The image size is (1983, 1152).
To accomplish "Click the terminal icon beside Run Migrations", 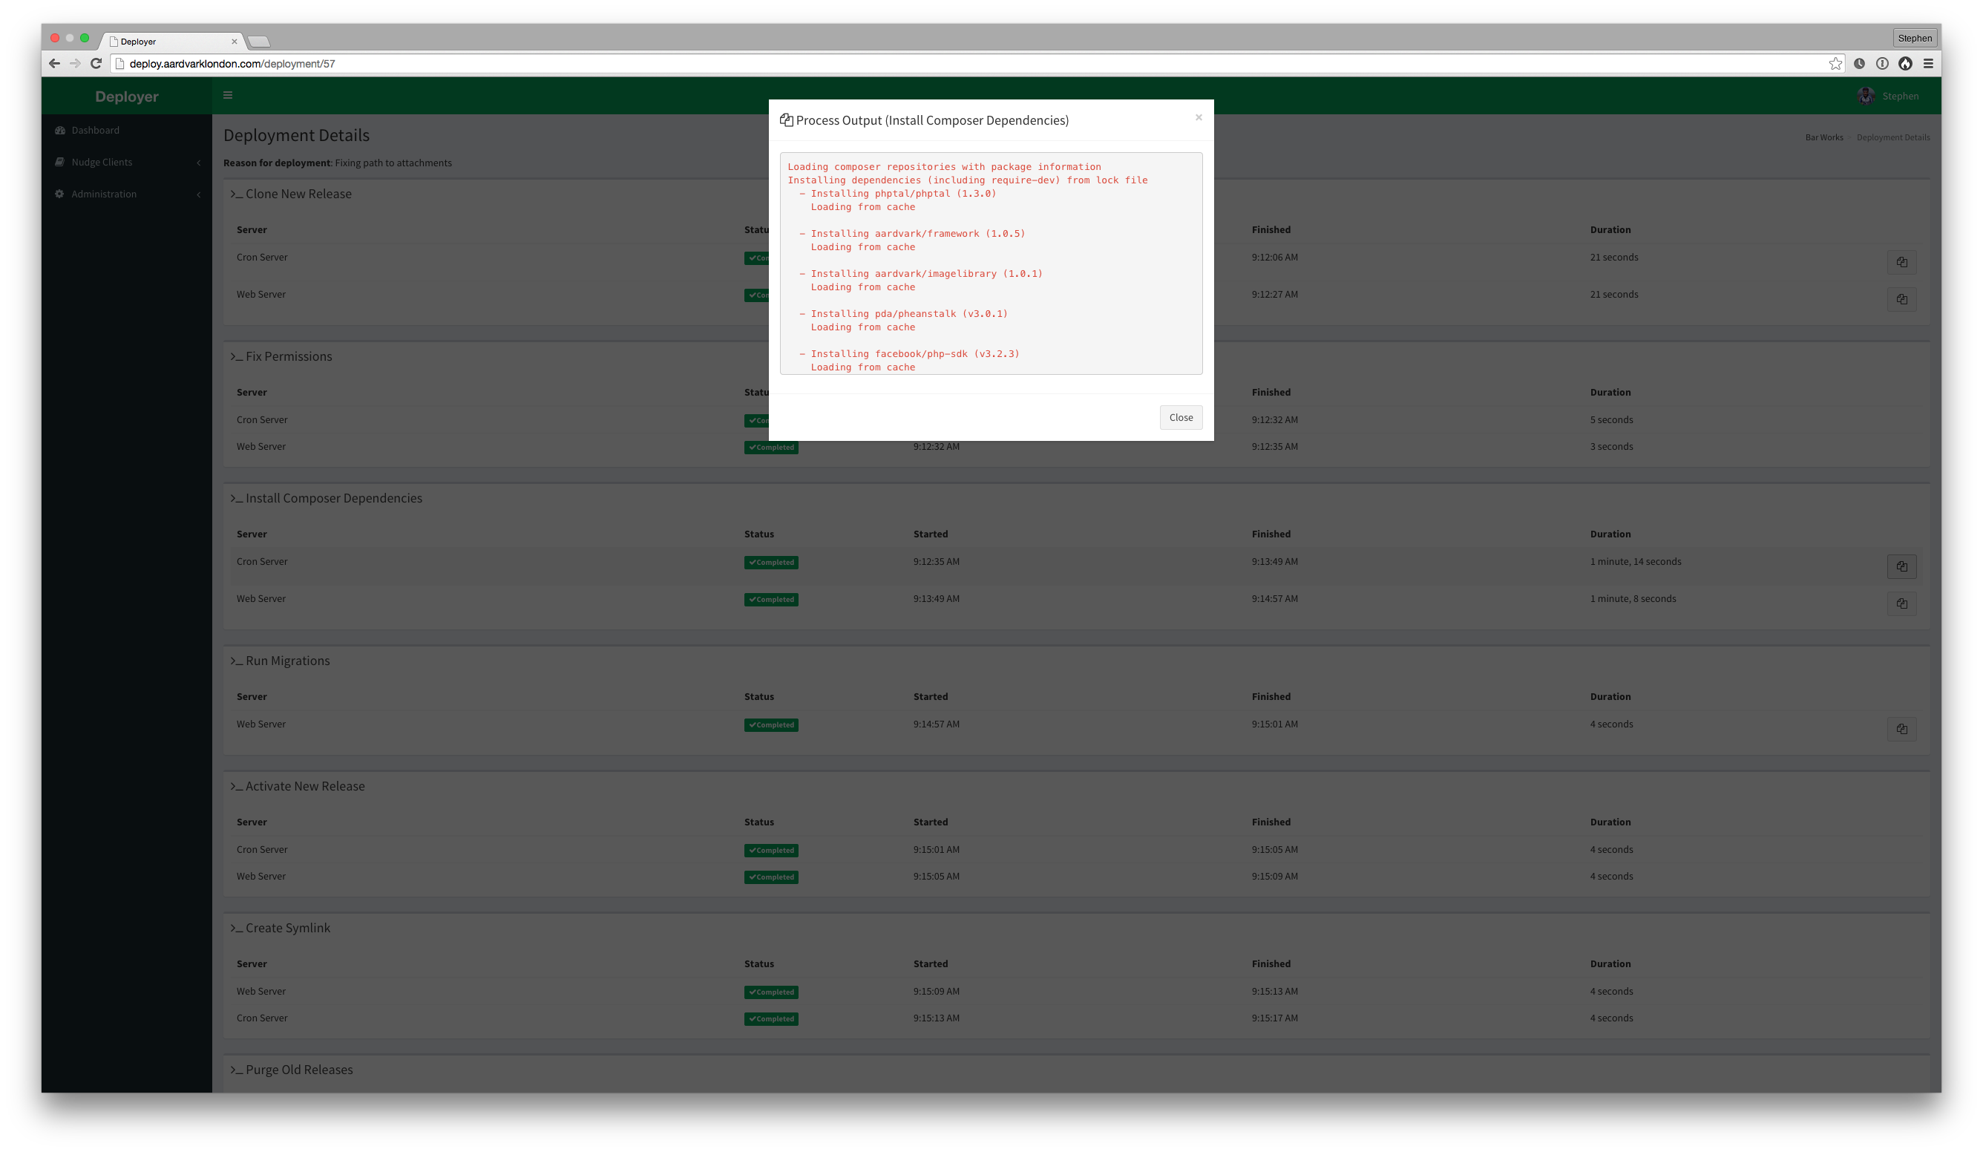I will [236, 662].
